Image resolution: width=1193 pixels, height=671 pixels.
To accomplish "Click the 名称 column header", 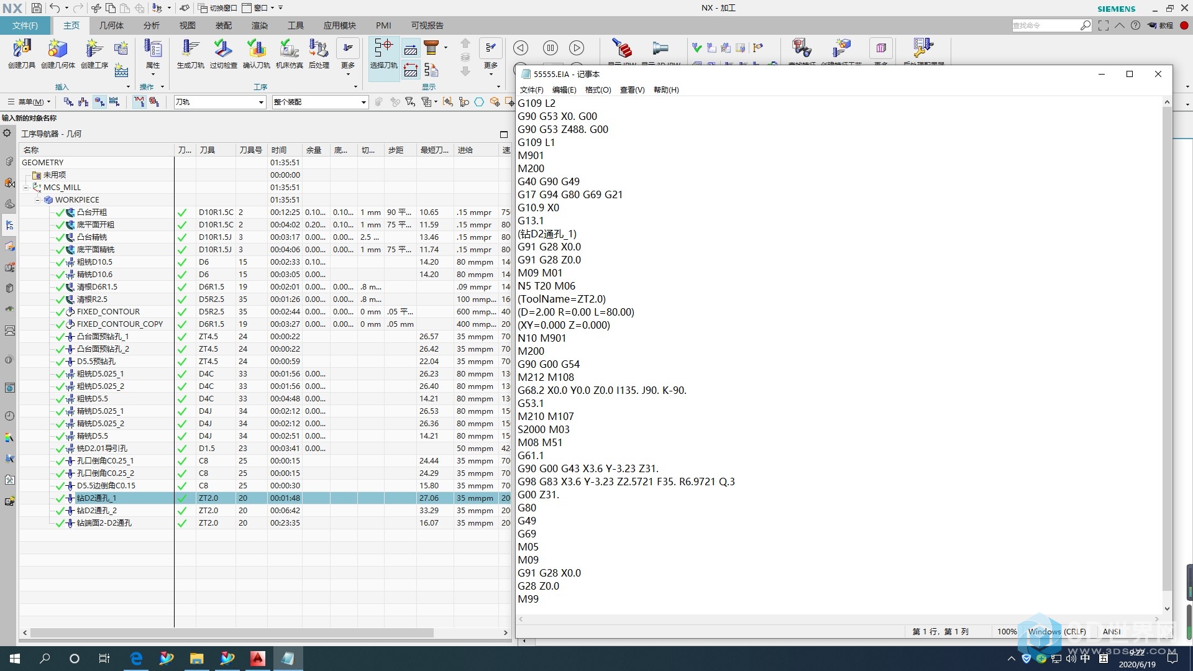I will coord(96,150).
